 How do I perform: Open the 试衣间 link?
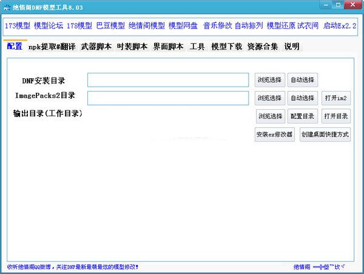click(x=308, y=25)
